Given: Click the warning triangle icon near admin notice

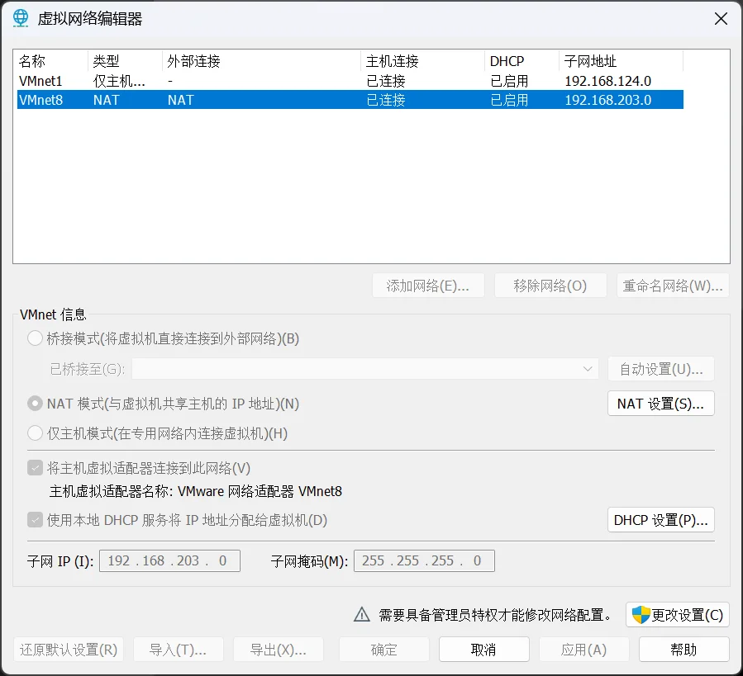Looking at the screenshot, I should (x=362, y=614).
